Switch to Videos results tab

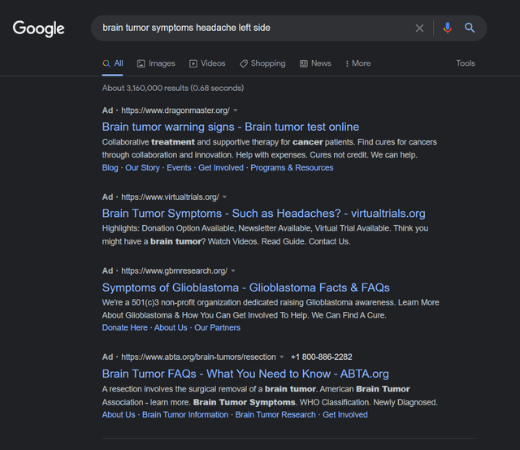(207, 63)
